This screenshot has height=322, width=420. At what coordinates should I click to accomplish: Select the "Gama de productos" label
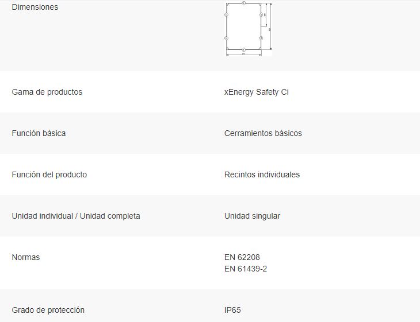pos(47,92)
